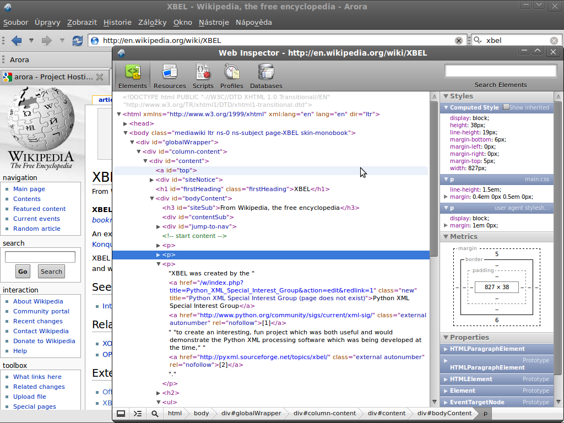Click the Arora forward arrow button

click(47, 41)
